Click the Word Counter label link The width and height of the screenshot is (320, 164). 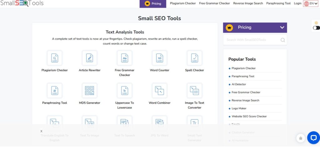[x=160, y=70]
